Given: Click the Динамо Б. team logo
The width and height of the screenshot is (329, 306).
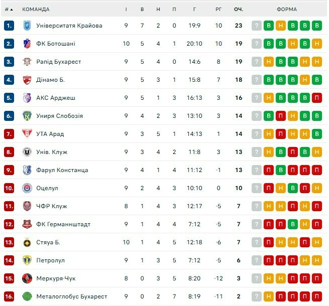Looking at the screenshot, I should pyautogui.click(x=27, y=80).
